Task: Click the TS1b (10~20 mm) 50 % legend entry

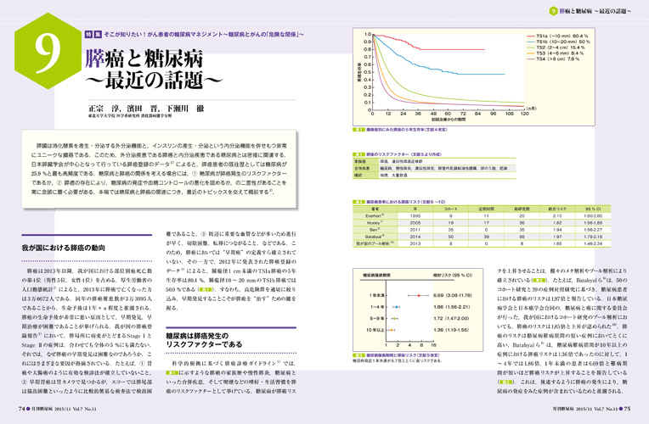Action: (x=558, y=42)
